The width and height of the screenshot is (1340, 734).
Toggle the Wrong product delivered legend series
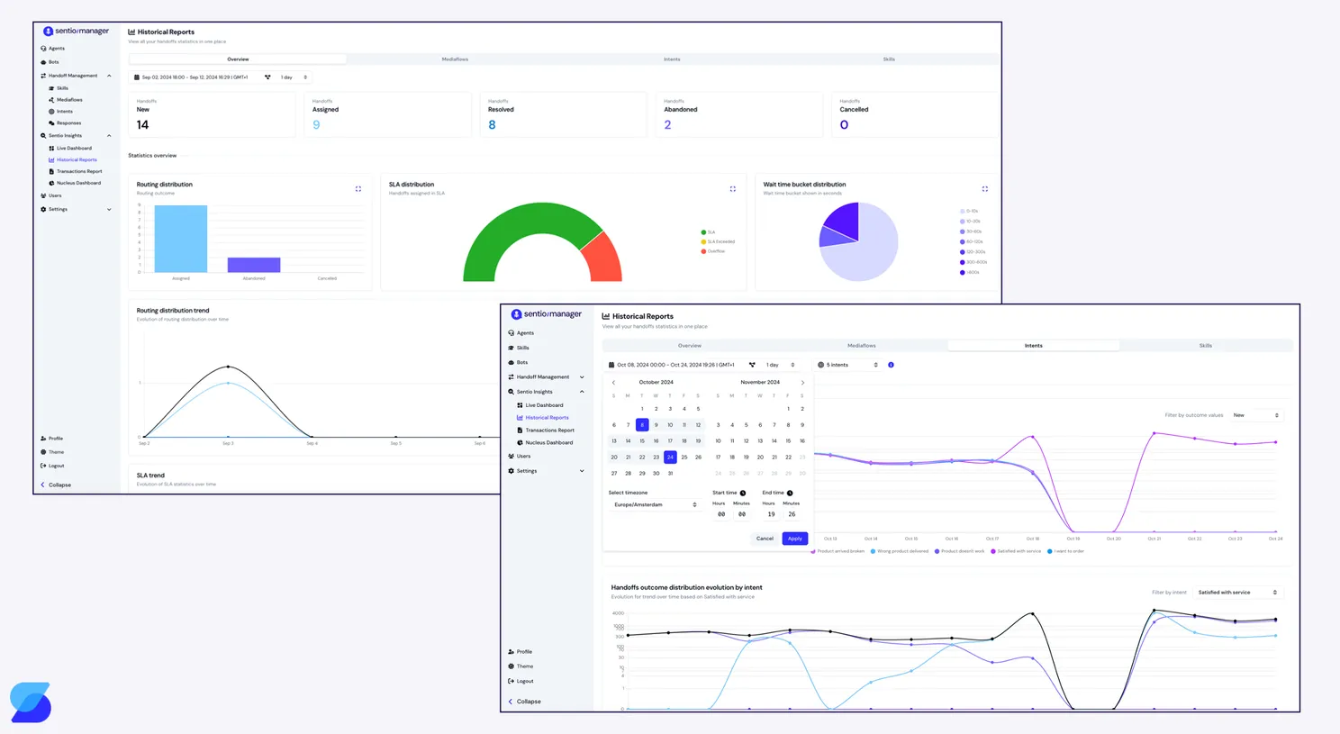tap(900, 551)
